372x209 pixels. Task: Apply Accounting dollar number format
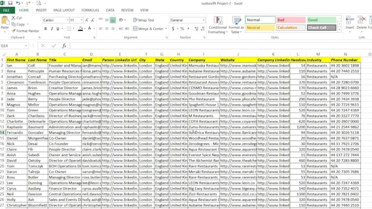(x=173, y=28)
